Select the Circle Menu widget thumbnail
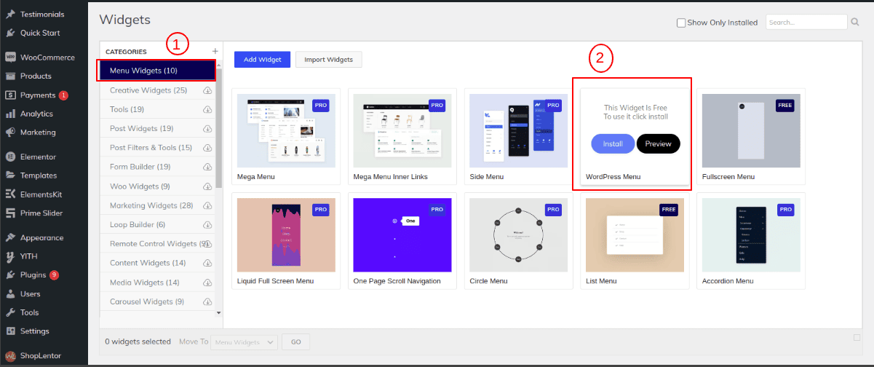874x367 pixels. [519, 234]
